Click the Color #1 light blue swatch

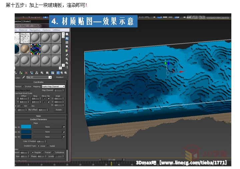click(26, 127)
